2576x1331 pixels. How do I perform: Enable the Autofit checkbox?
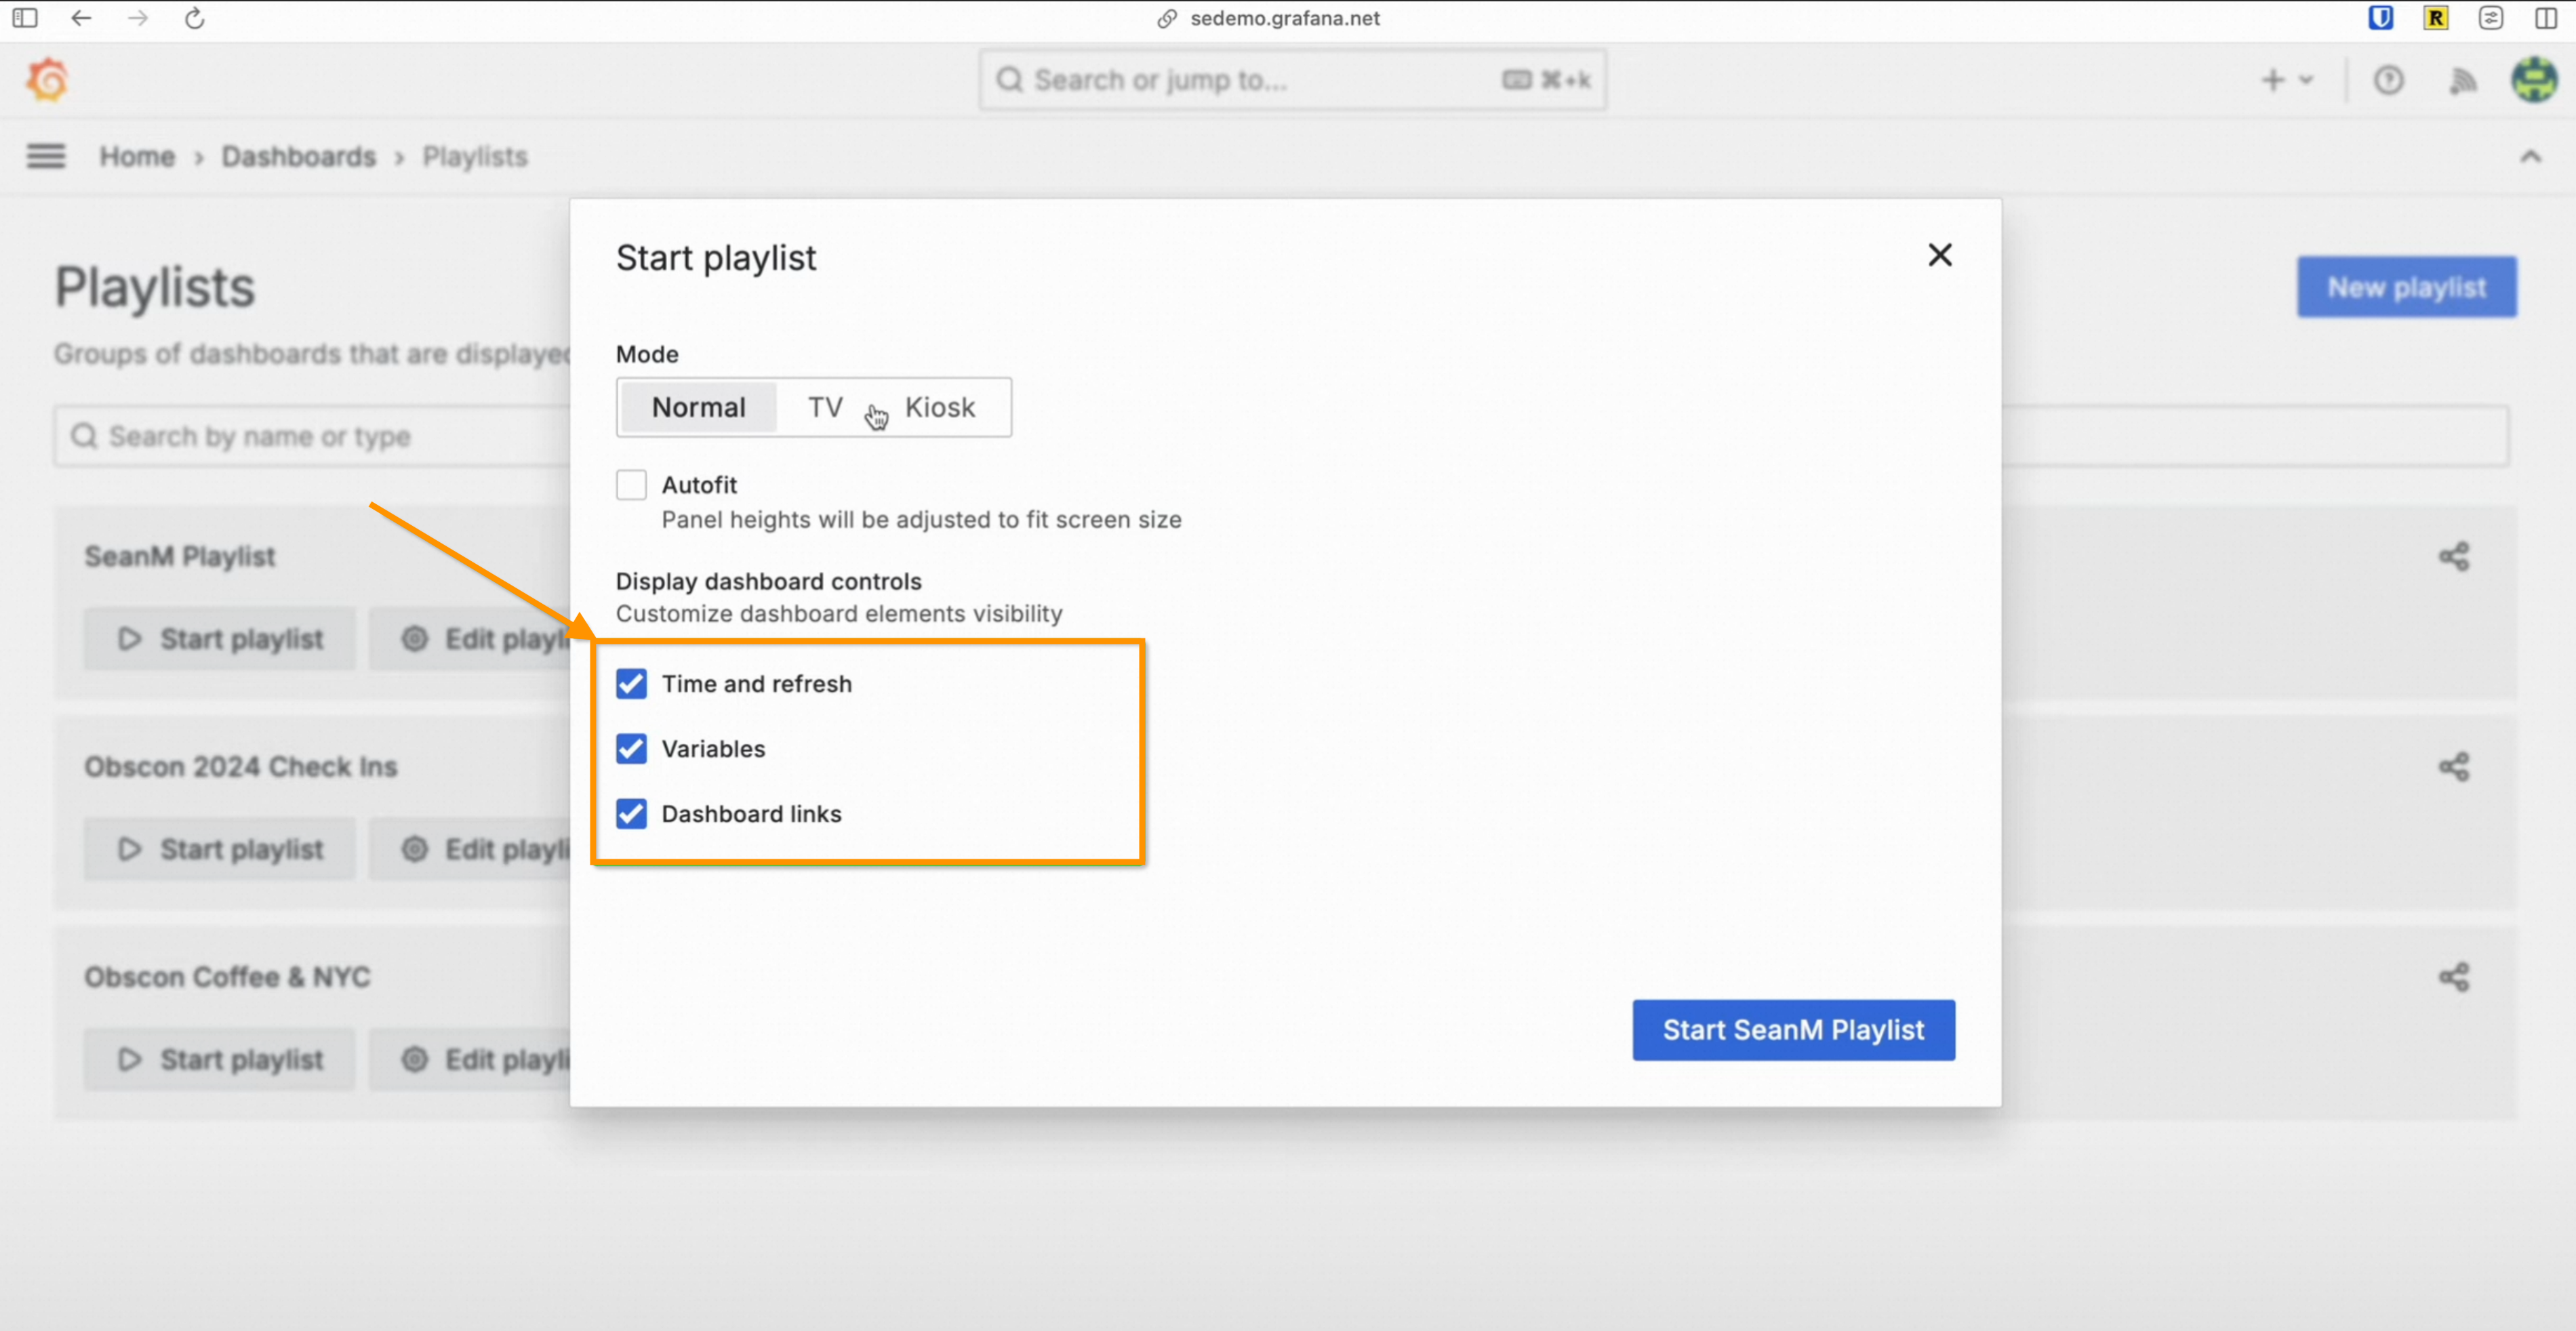[x=631, y=485]
